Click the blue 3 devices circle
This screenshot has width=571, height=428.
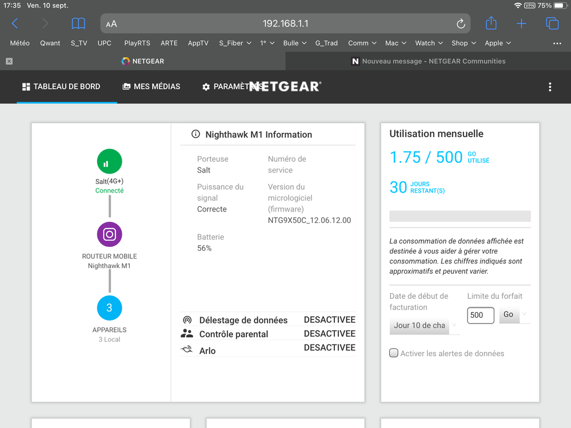pos(109,308)
